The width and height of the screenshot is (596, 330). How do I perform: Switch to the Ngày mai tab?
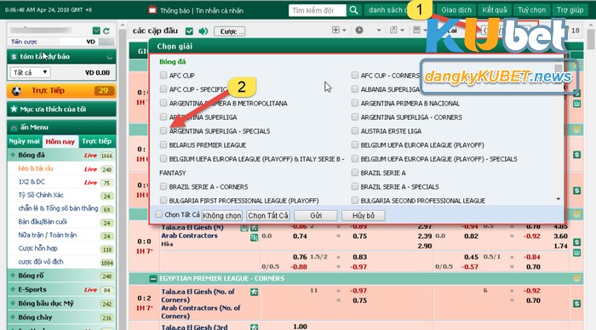pyautogui.click(x=25, y=141)
